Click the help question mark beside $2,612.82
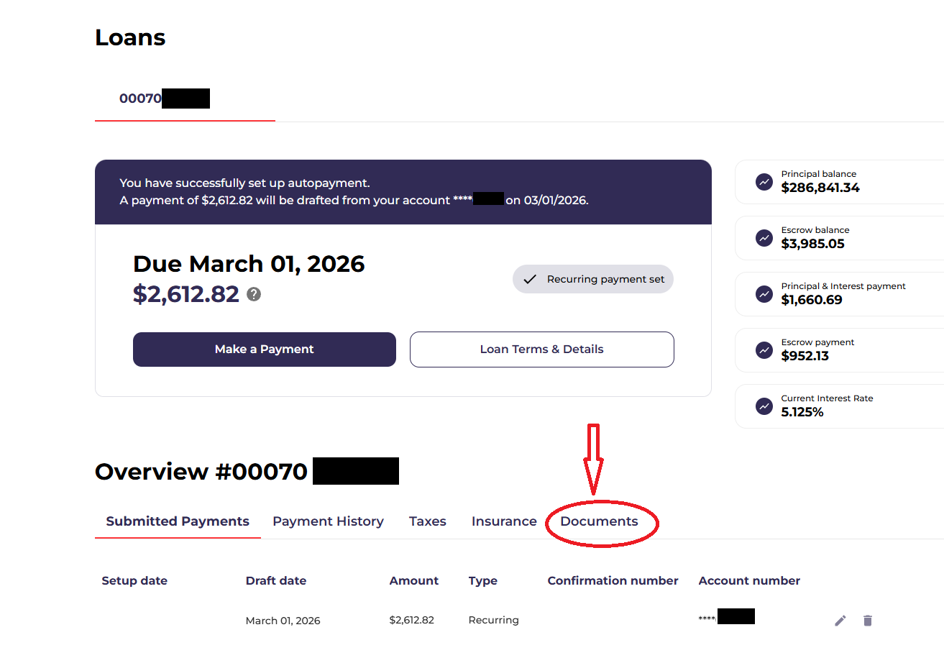Viewport: 944px width, 658px height. point(254,294)
